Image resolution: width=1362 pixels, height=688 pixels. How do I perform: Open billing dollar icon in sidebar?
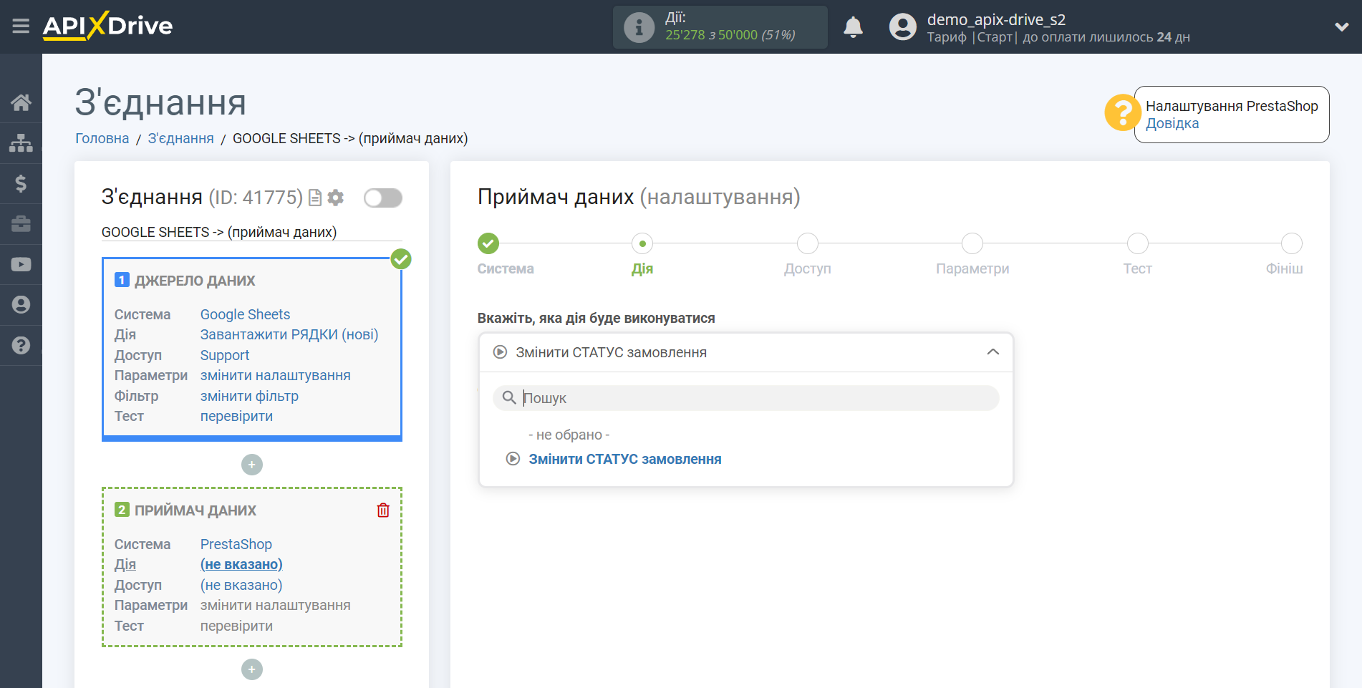[x=21, y=183]
